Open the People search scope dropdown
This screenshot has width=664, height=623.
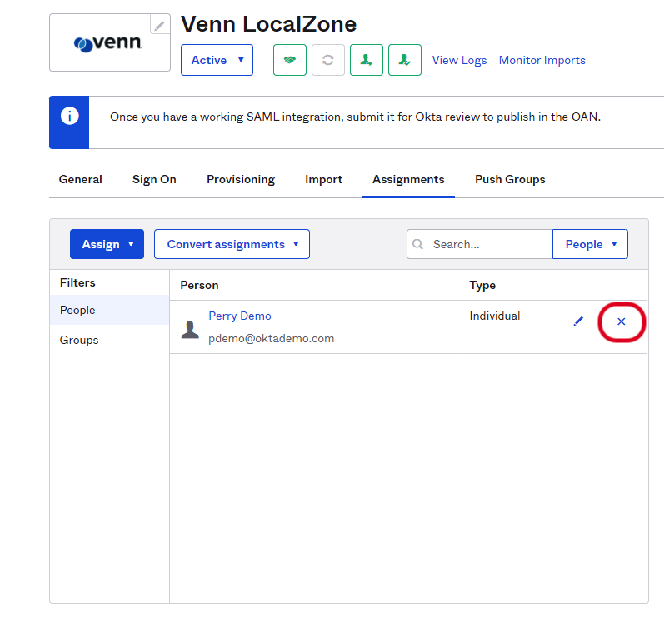click(x=591, y=244)
